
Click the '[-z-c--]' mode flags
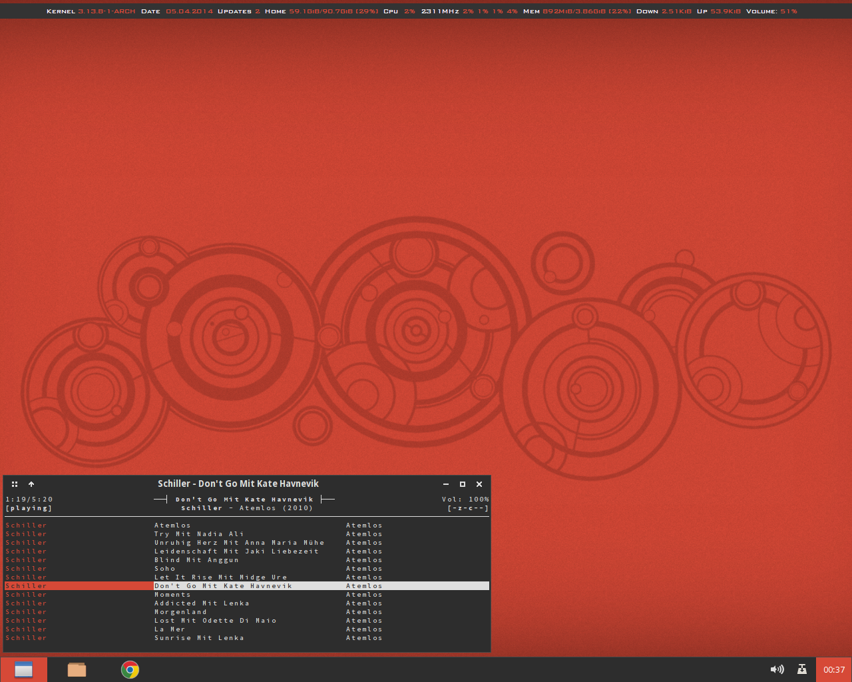468,508
